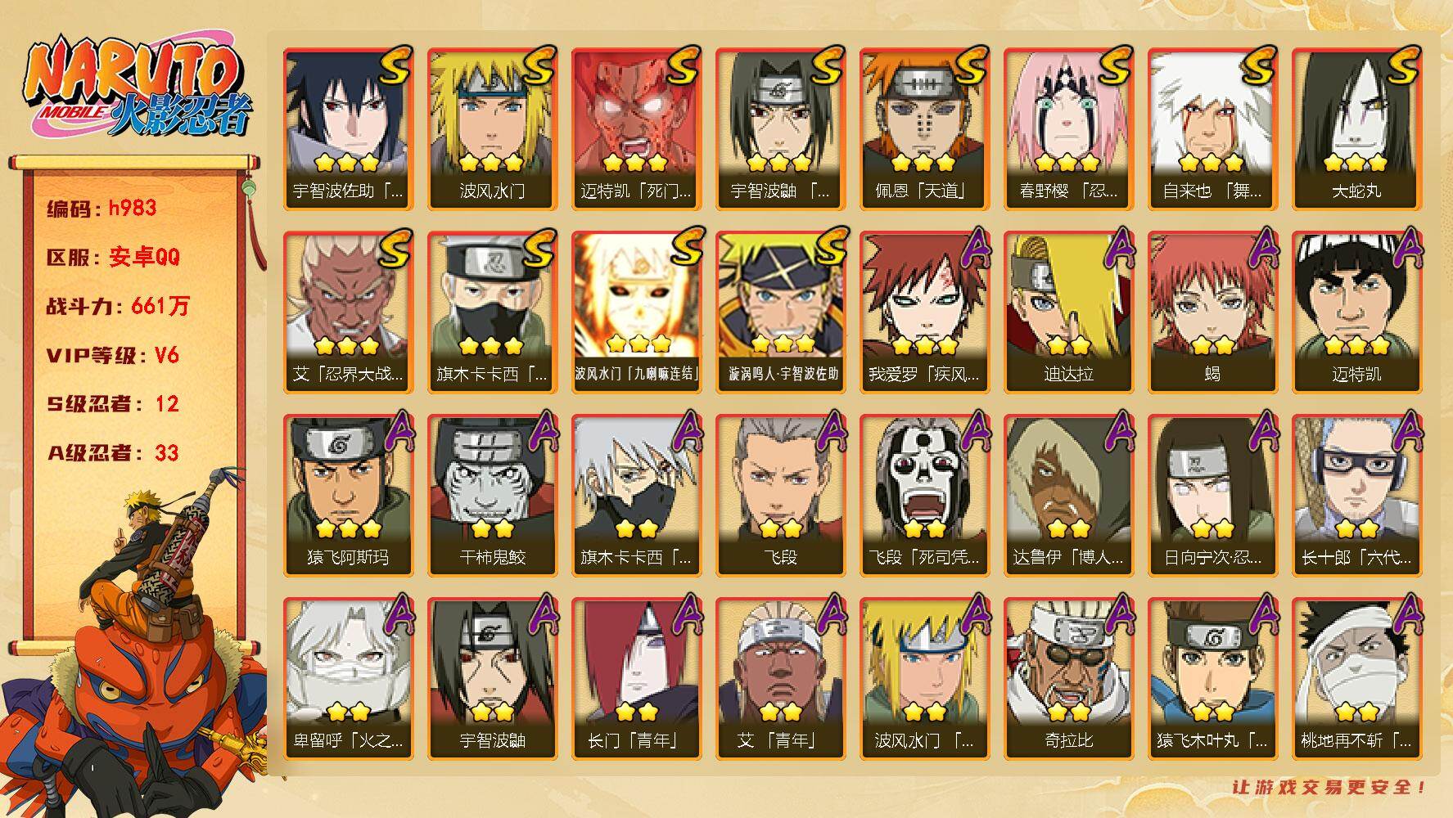The image size is (1453, 818).
Task: Select the 迪达拉 A-rank card
Action: [1068, 312]
